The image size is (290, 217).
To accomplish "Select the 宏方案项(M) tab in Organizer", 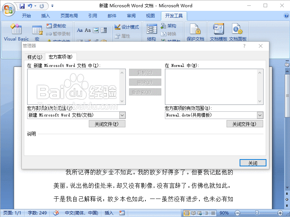I will point(61,57).
